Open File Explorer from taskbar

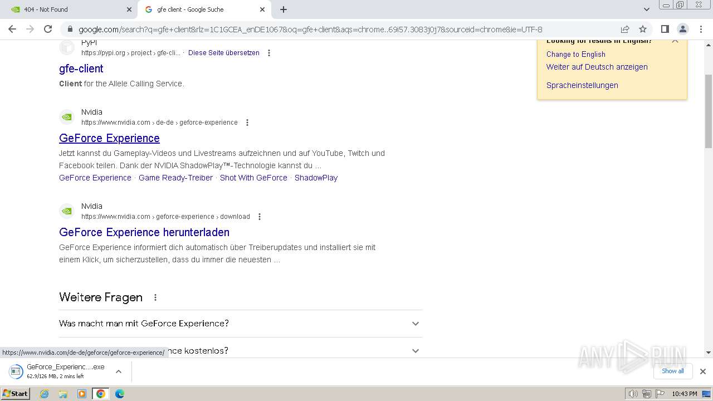63,394
